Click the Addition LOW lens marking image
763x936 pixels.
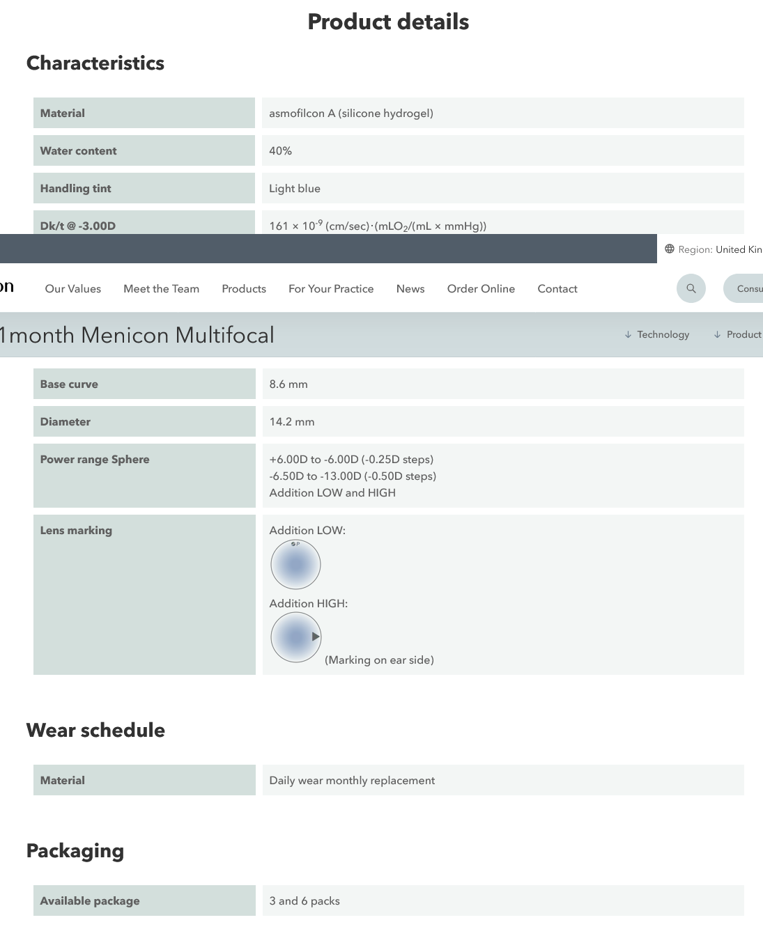pyautogui.click(x=295, y=564)
